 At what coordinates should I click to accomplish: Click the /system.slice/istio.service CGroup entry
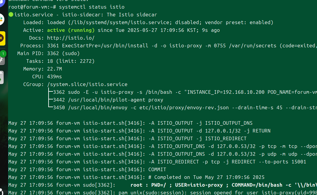[87, 84]
